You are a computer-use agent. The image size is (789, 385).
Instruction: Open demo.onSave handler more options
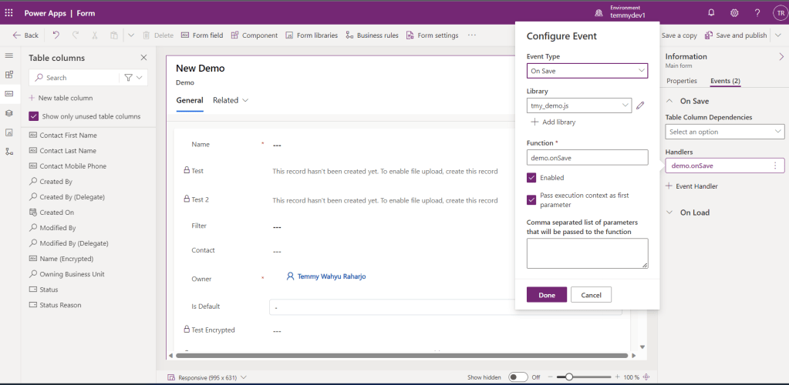775,166
